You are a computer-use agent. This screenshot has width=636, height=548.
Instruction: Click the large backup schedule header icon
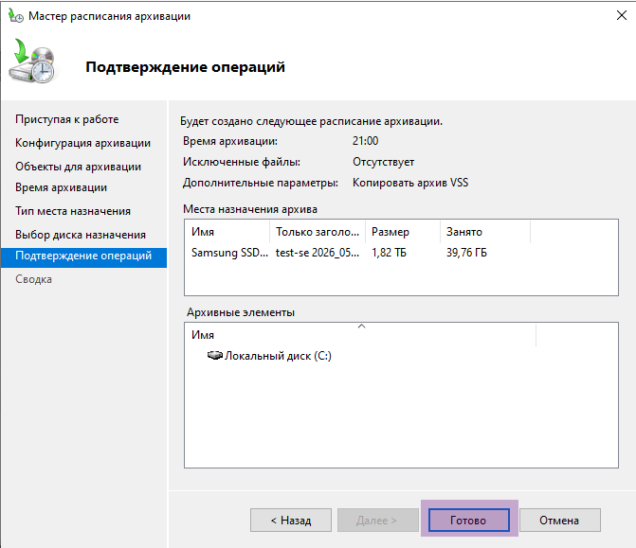32,61
